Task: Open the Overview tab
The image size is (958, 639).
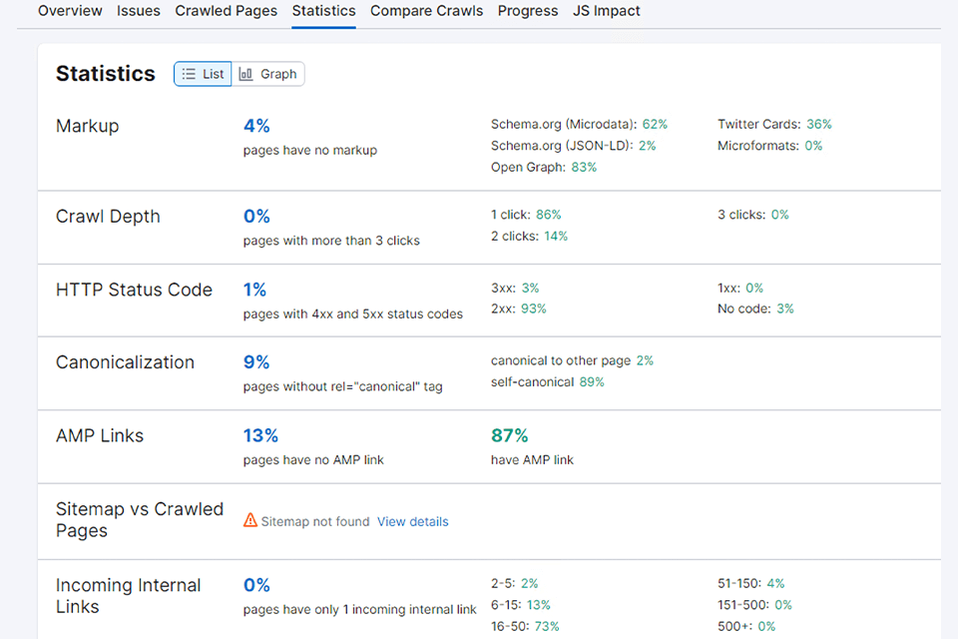Action: click(70, 11)
